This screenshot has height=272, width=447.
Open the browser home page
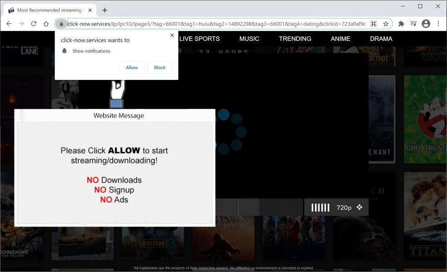tap(46, 24)
